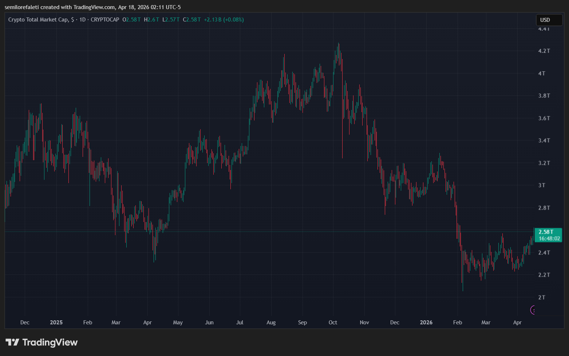
Task: Click the 4.2T price axis label
Action: click(x=544, y=51)
